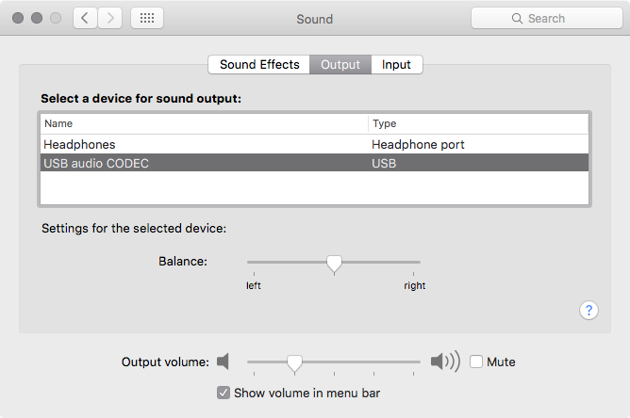
Task: Open the Input tab
Action: (396, 65)
